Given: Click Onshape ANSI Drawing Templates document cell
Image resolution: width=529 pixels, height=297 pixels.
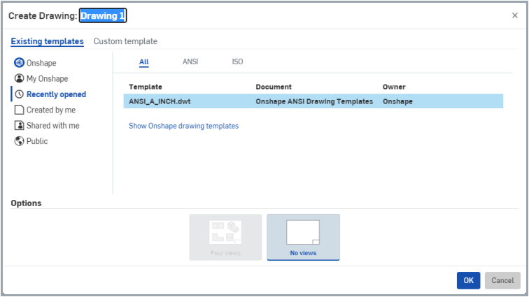Looking at the screenshot, I should (314, 101).
